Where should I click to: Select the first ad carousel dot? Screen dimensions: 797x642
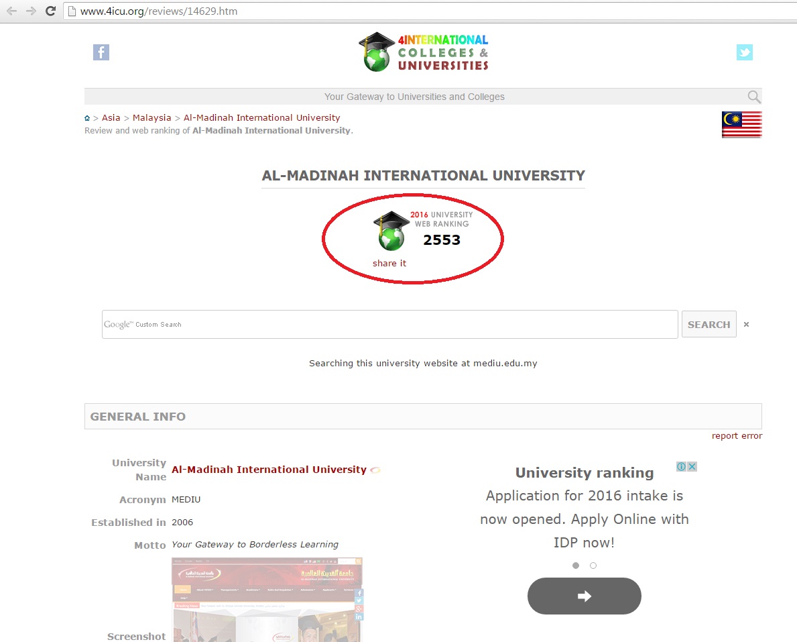[x=576, y=566]
